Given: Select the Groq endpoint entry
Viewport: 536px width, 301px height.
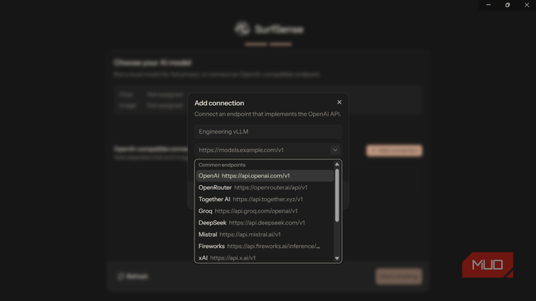Looking at the screenshot, I should [x=265, y=211].
